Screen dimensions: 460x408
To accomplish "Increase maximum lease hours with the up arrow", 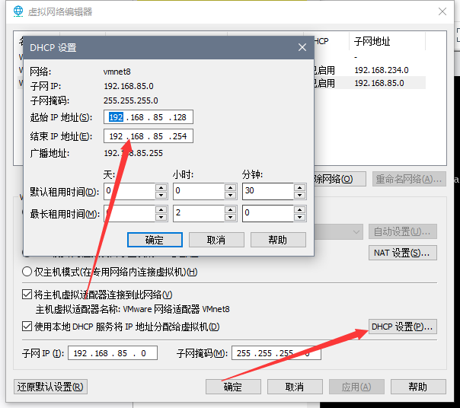I will pos(230,209).
